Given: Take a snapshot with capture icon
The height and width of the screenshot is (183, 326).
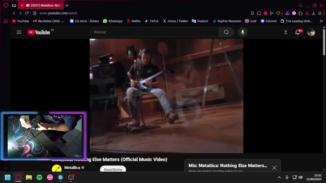Looking at the screenshot, I should click(259, 13).
